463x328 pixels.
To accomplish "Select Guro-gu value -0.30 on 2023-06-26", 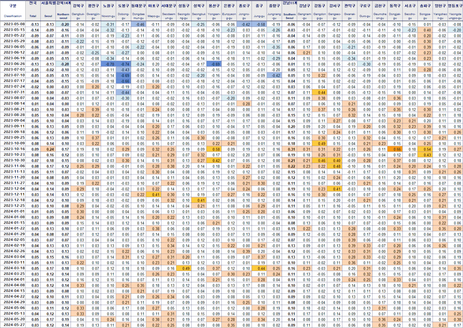I will (x=365, y=64).
